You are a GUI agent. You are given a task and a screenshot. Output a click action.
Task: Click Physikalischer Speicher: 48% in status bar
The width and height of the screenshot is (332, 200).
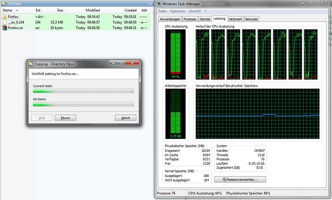pos(248,193)
